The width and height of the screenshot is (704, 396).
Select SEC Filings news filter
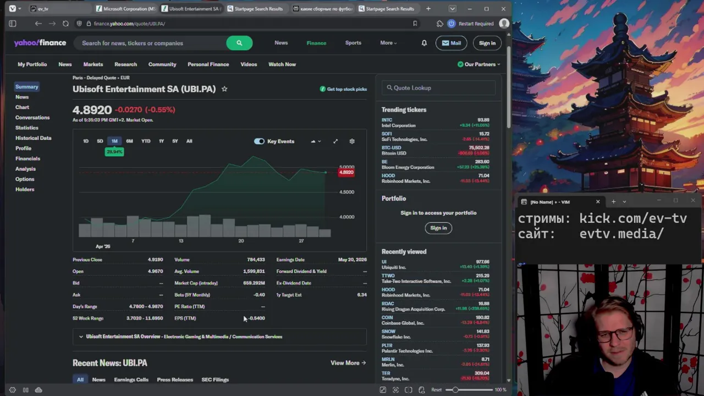[x=215, y=380]
